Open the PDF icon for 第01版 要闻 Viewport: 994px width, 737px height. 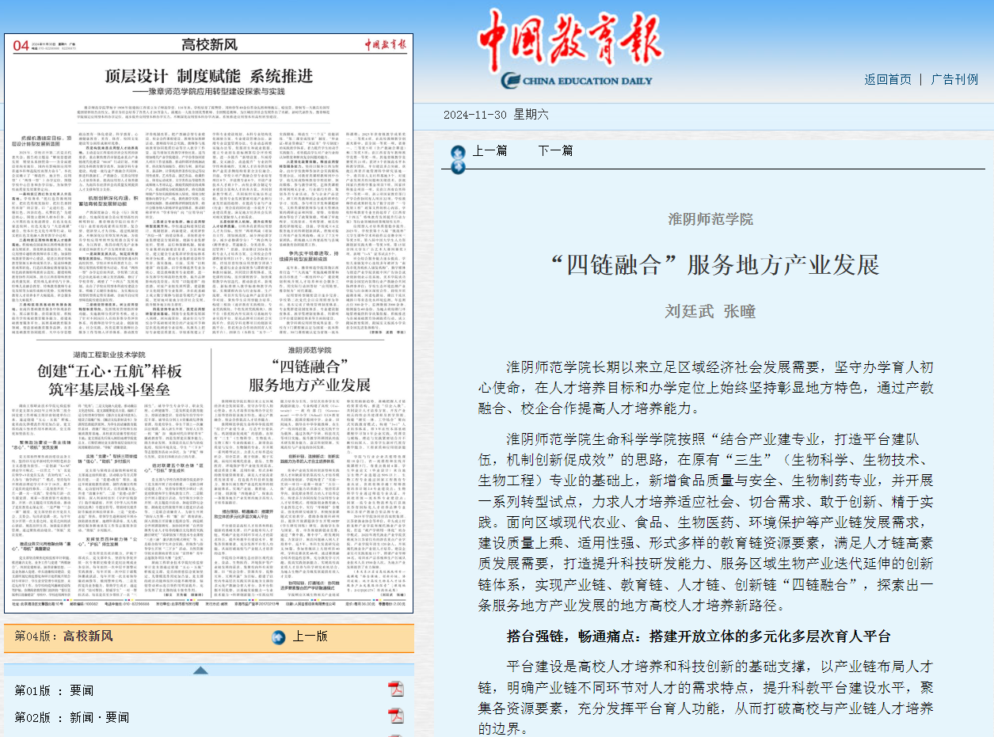click(x=395, y=690)
